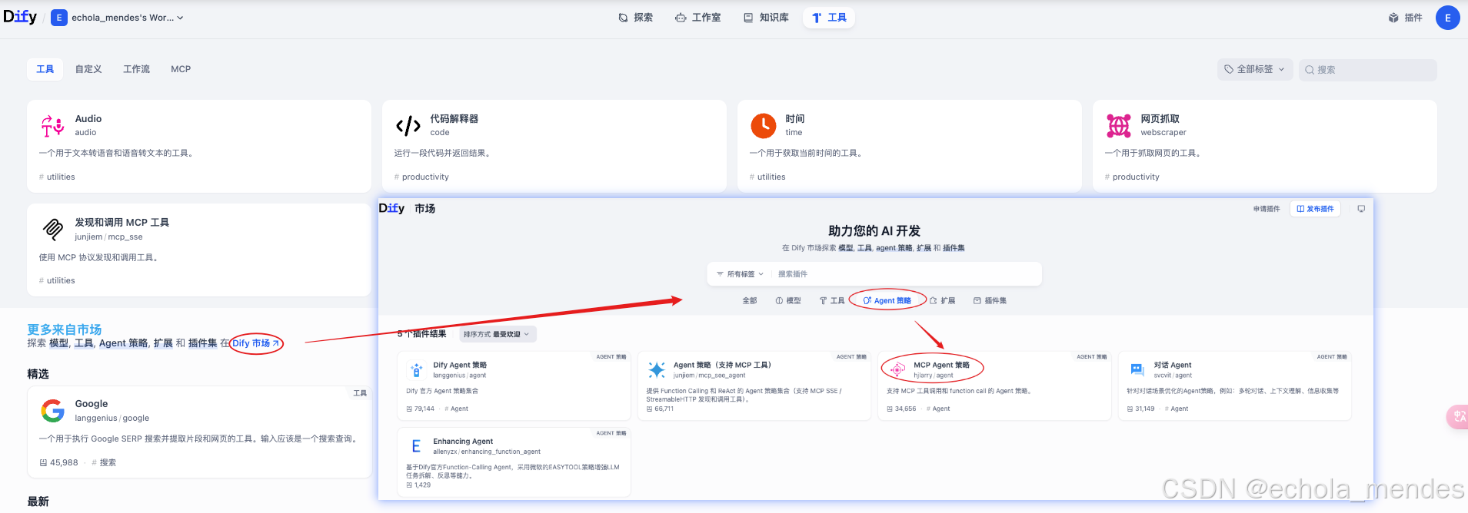
Task: Click the Audio card title text
Action: coord(88,119)
